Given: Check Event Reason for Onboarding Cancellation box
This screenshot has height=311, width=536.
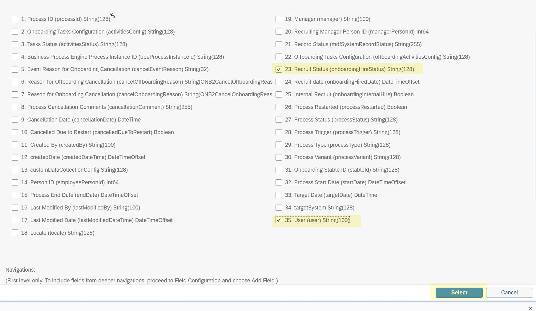Looking at the screenshot, I should [x=15, y=69].
